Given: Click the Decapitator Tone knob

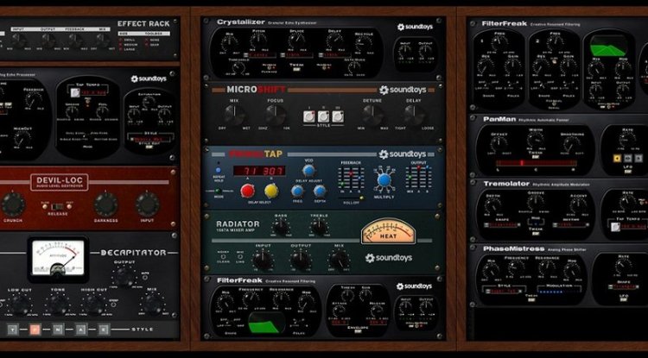Looking at the screenshot, I should click(x=57, y=305).
